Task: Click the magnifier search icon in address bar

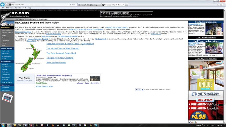Action: (69, 5)
